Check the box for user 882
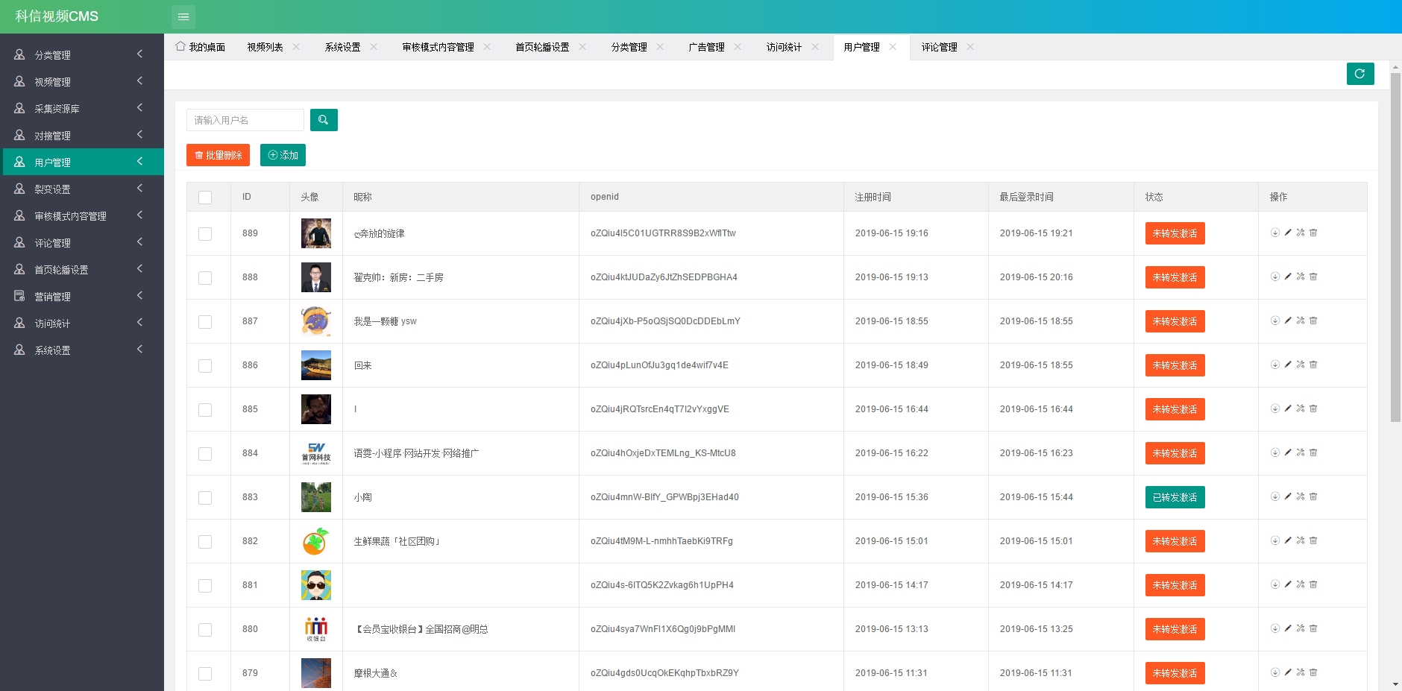 pos(205,542)
